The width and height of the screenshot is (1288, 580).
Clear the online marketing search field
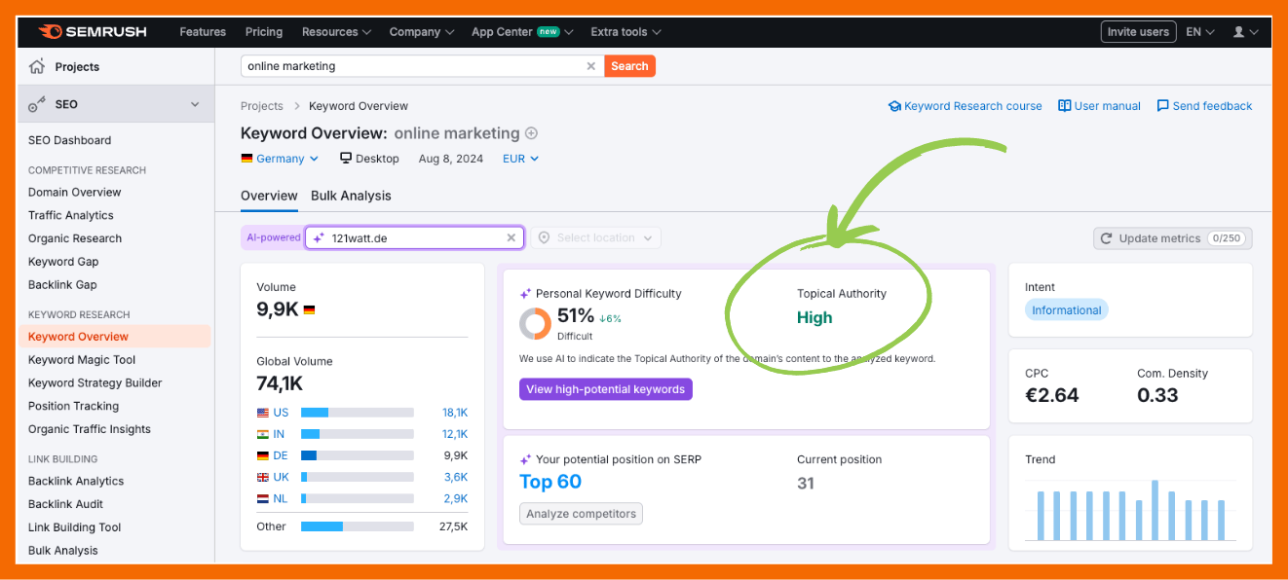[x=590, y=66]
